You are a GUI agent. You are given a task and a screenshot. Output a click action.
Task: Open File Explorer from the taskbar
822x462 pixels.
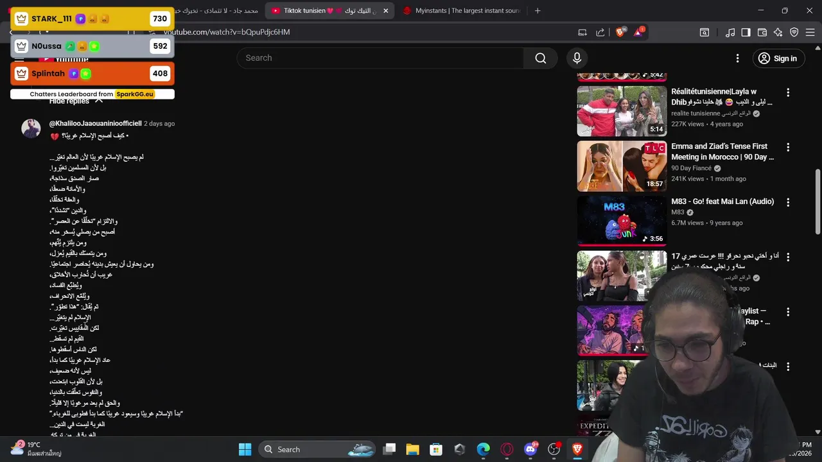[412, 449]
